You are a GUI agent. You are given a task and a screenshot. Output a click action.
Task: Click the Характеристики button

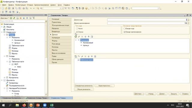(x=104, y=86)
